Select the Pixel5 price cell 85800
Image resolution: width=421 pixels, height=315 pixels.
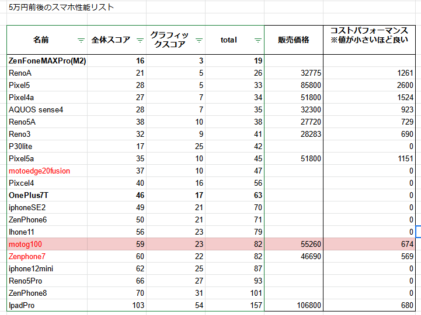(x=294, y=85)
